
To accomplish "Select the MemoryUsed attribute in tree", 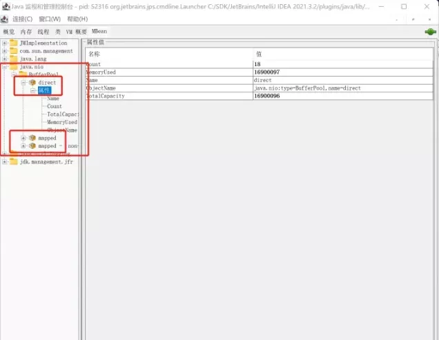I will pos(62,122).
